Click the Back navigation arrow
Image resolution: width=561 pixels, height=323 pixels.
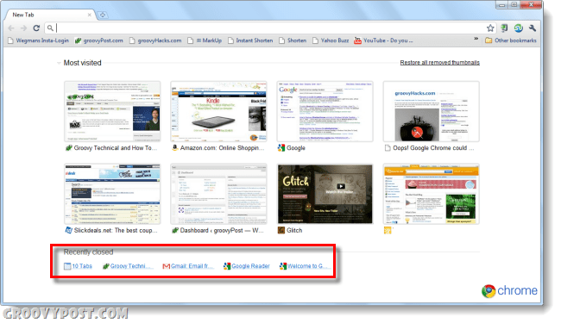[x=11, y=28]
